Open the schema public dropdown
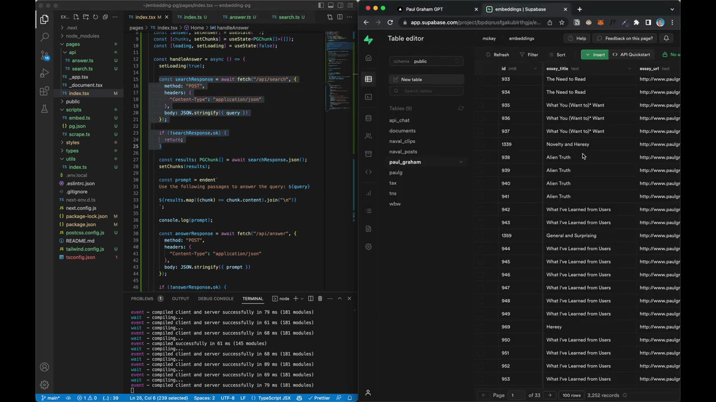 tap(426, 61)
